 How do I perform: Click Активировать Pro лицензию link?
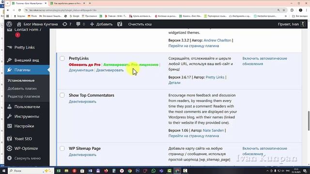[131, 64]
